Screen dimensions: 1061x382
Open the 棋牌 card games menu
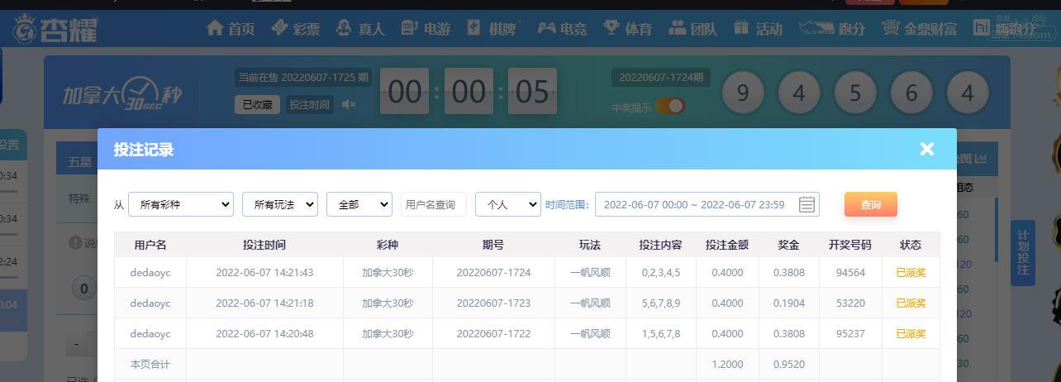492,28
